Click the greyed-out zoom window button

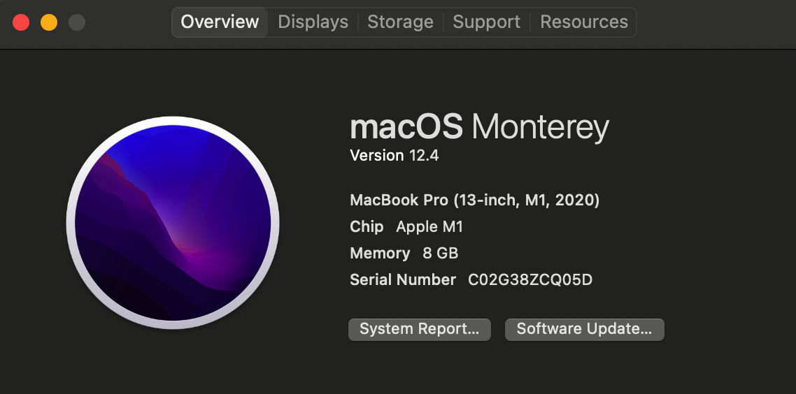(x=77, y=22)
